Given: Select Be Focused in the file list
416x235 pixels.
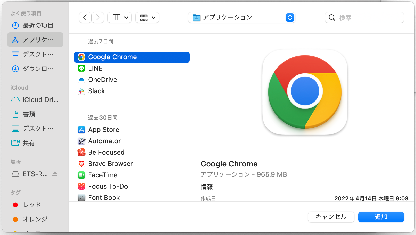Looking at the screenshot, I should coord(132,152).
